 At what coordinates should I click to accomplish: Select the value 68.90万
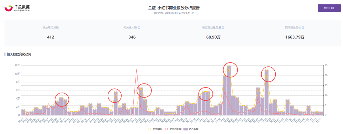point(213,37)
